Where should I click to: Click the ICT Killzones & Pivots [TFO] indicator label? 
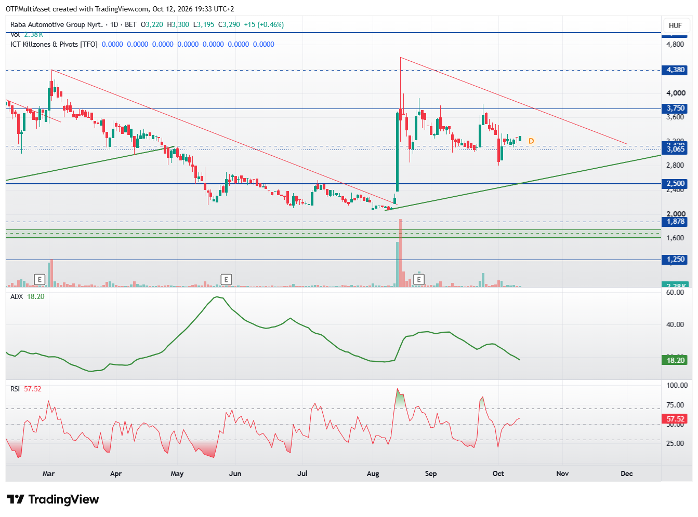[54, 44]
